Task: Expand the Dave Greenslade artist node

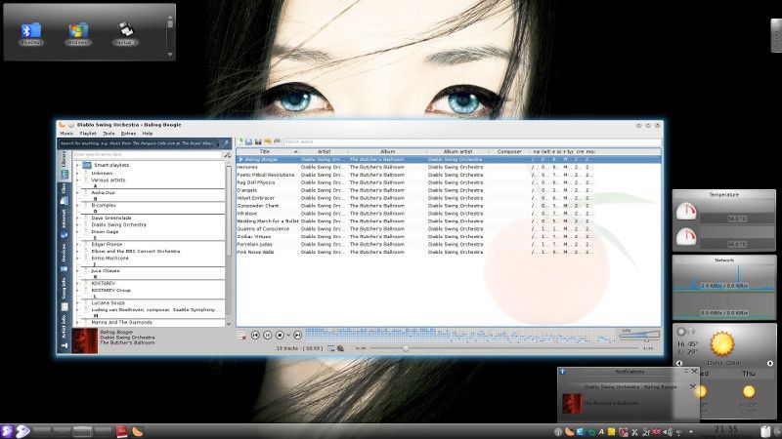Action: pyautogui.click(x=77, y=218)
